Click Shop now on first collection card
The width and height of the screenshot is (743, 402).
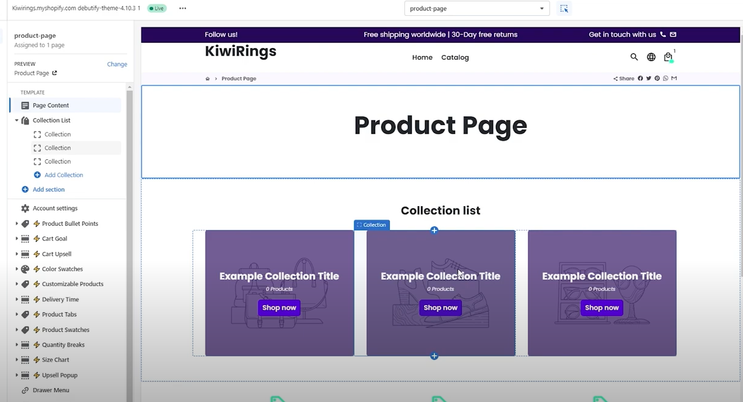[x=279, y=307]
